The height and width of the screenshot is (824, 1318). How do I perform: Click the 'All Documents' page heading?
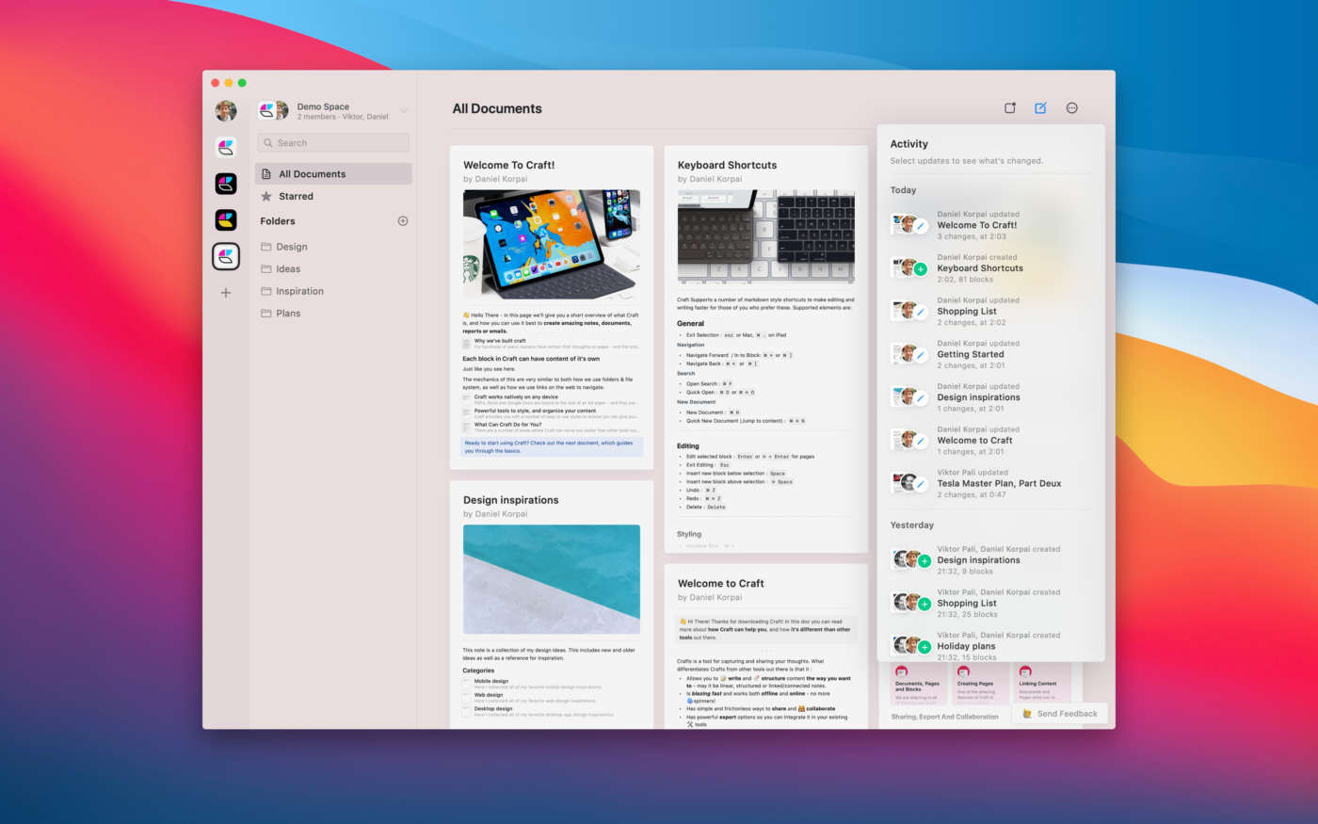coord(497,109)
